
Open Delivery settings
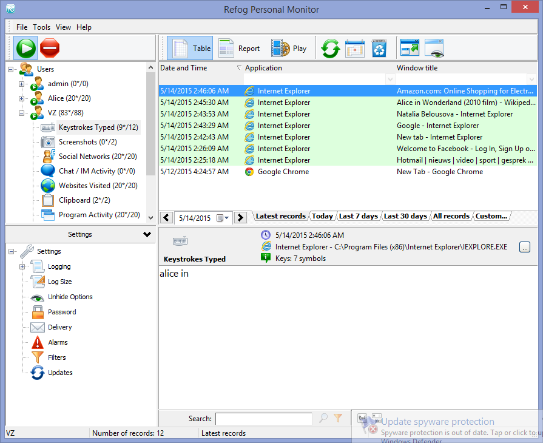[x=60, y=327]
